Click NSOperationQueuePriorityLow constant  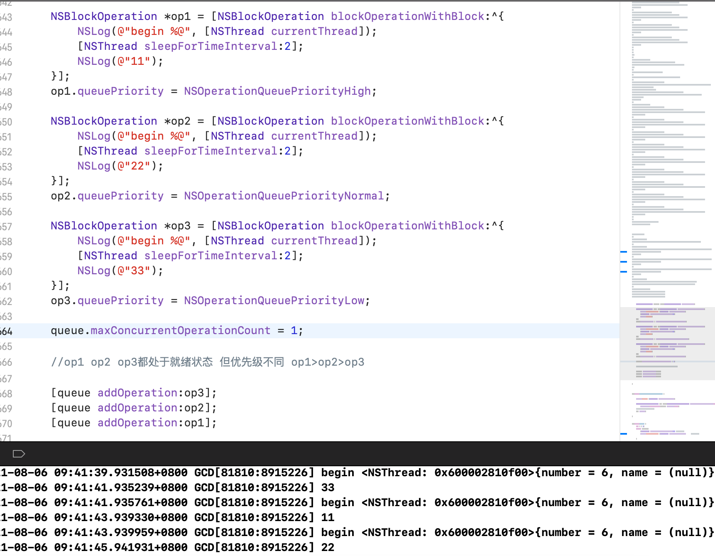tap(274, 301)
